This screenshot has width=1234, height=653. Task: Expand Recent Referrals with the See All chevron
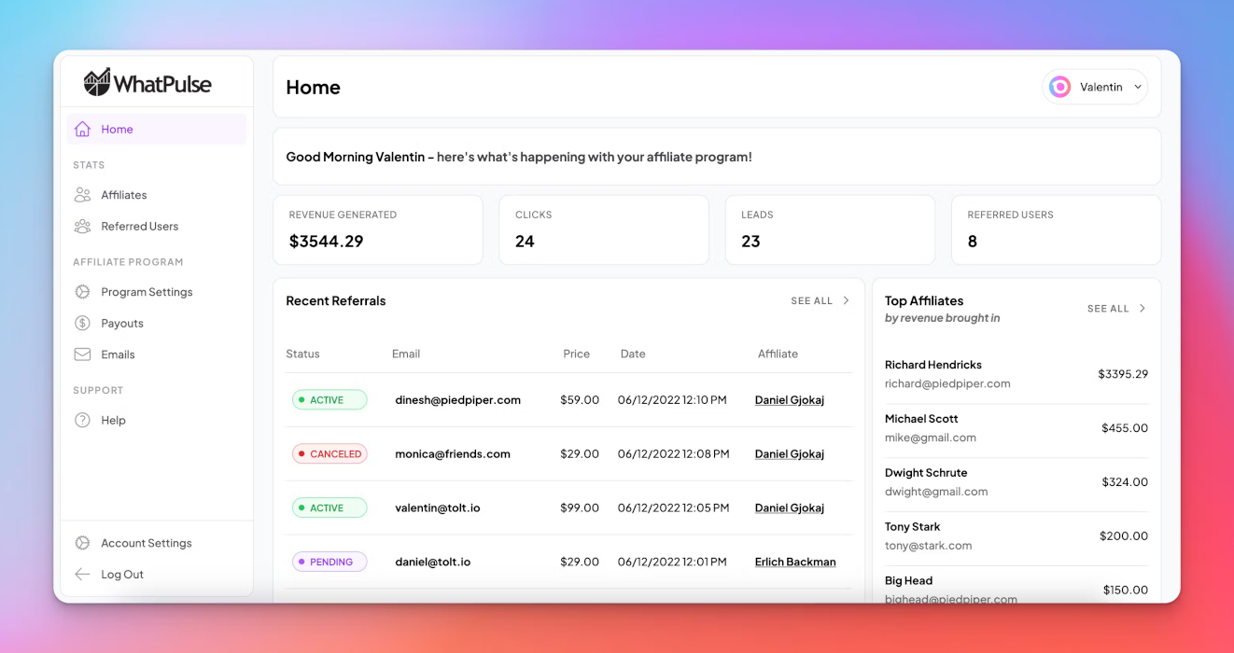(x=846, y=300)
